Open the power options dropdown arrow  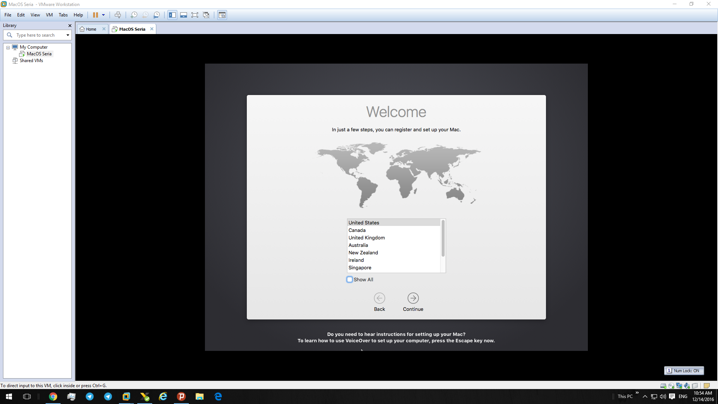coord(104,15)
